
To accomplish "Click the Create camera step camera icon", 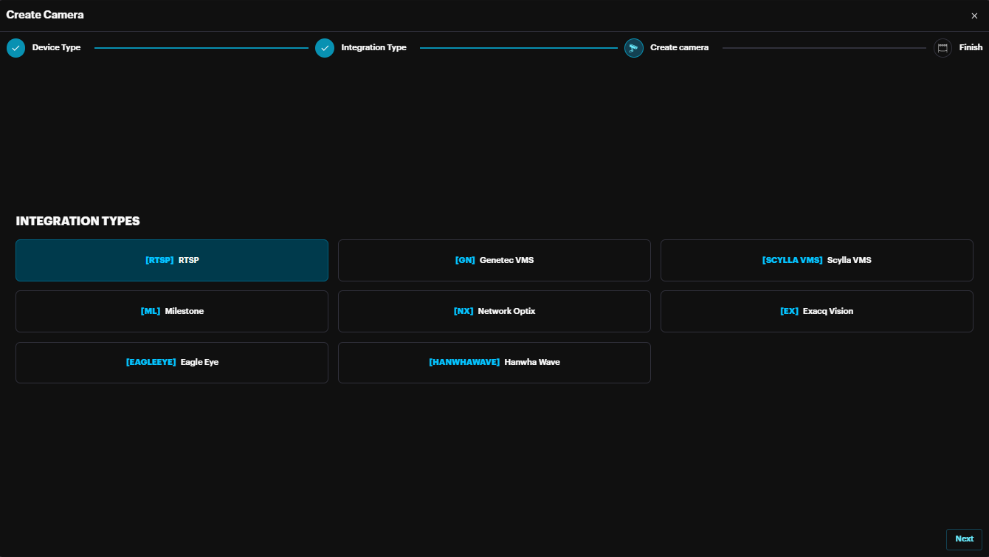I will 633,48.
